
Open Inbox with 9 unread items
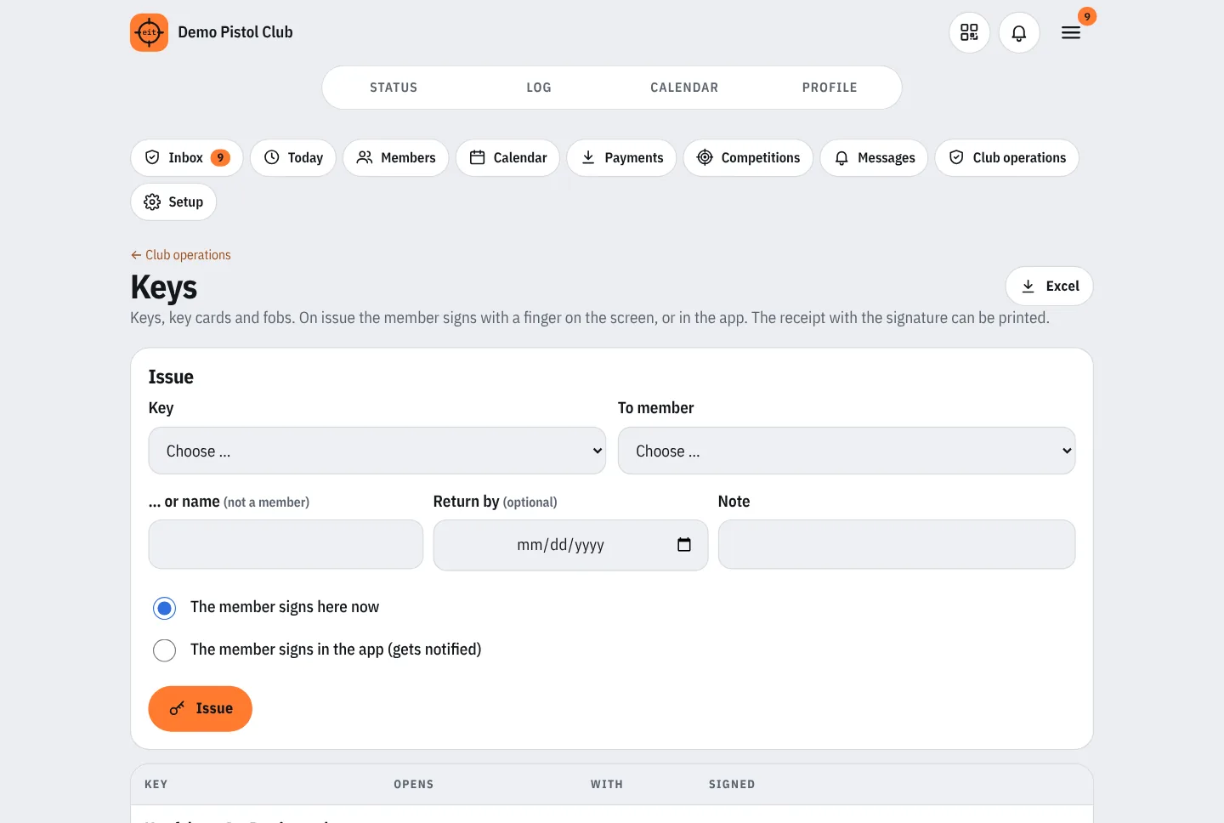tap(187, 158)
